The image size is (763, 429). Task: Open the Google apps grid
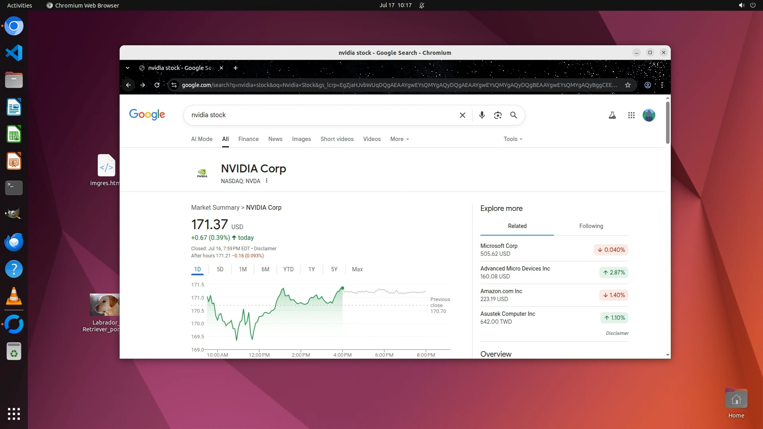(631, 115)
